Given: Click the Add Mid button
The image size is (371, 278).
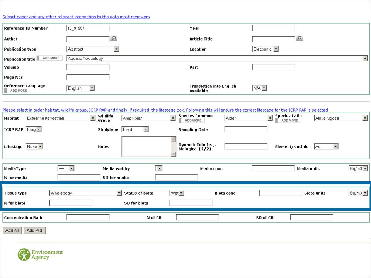Looking at the screenshot, I should 34,230.
